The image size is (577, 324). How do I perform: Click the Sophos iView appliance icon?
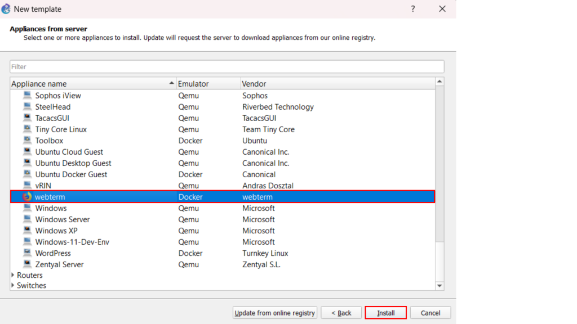pos(27,96)
